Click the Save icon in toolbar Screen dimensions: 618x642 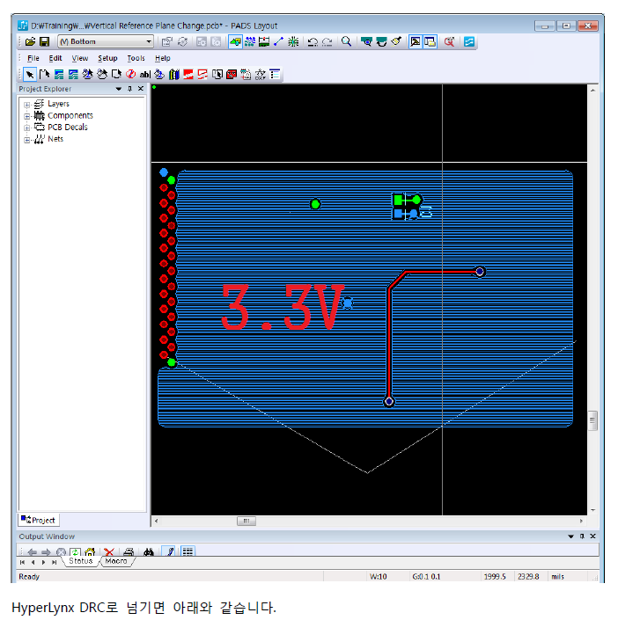44,41
